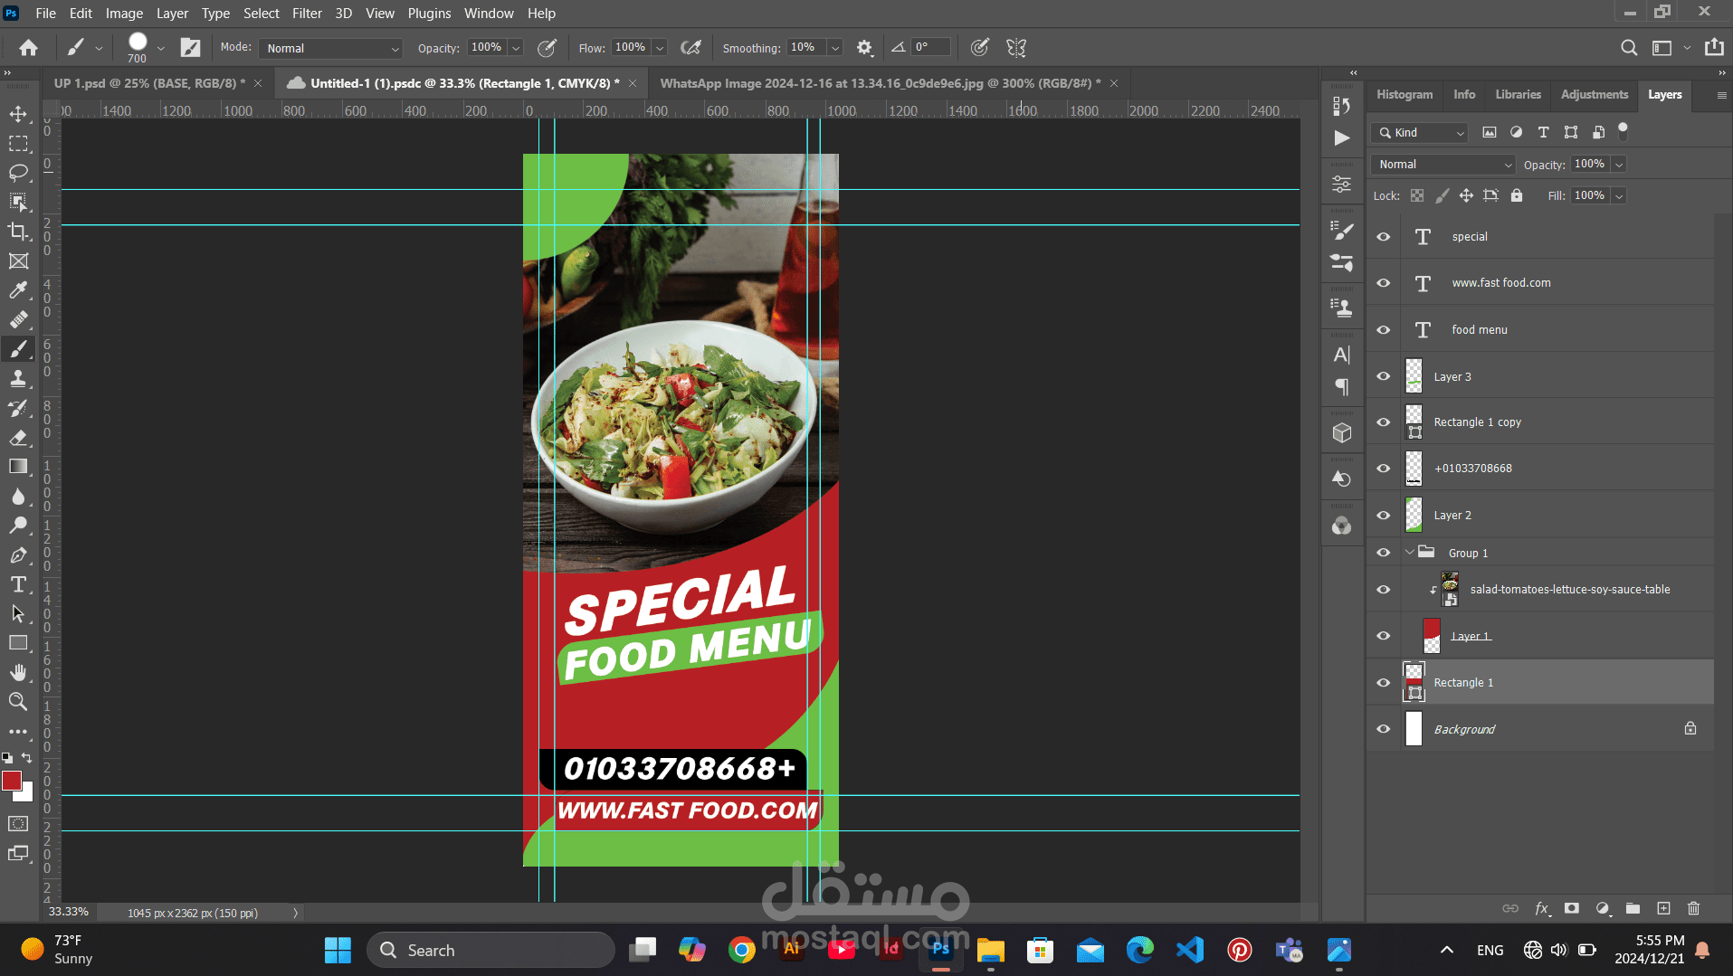Toggle visibility of Layer 3
The width and height of the screenshot is (1733, 976).
point(1384,376)
